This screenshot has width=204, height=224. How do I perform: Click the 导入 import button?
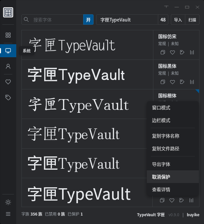click(x=178, y=20)
